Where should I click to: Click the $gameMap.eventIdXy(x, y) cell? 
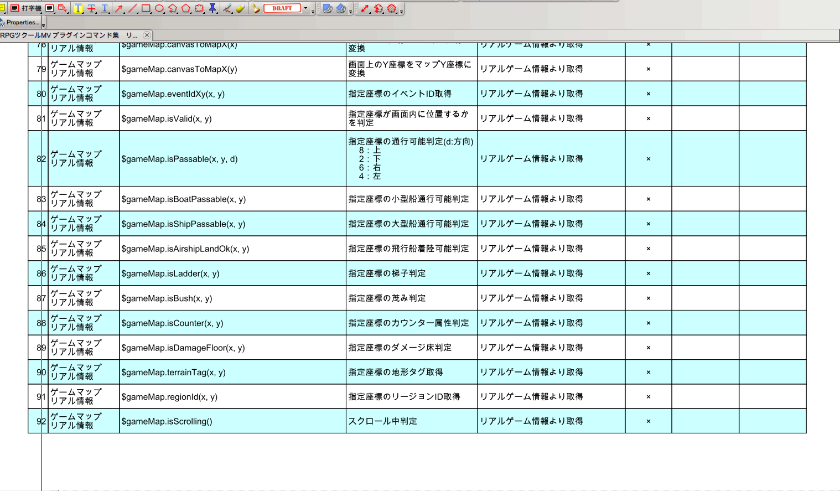point(233,94)
